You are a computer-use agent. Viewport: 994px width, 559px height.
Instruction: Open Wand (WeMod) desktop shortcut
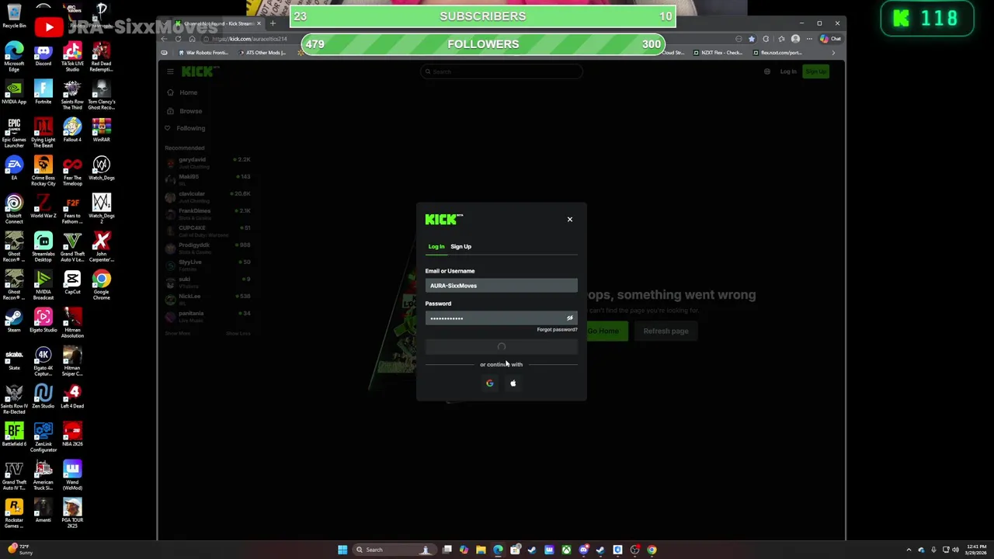(72, 476)
